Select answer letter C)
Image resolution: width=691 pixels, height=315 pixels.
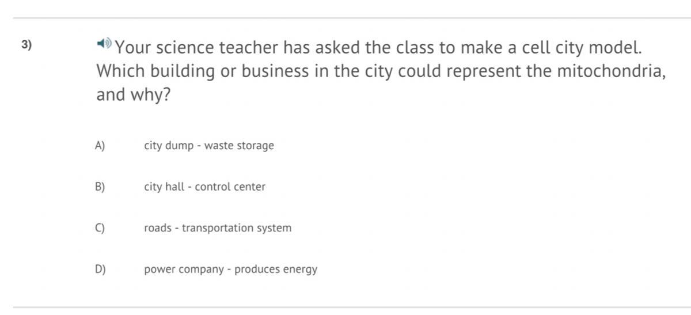[100, 228]
